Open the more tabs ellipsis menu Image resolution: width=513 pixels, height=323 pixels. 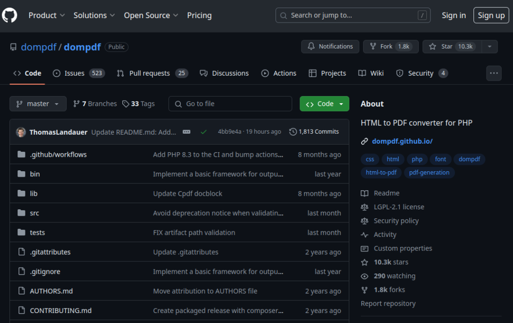[x=493, y=73]
